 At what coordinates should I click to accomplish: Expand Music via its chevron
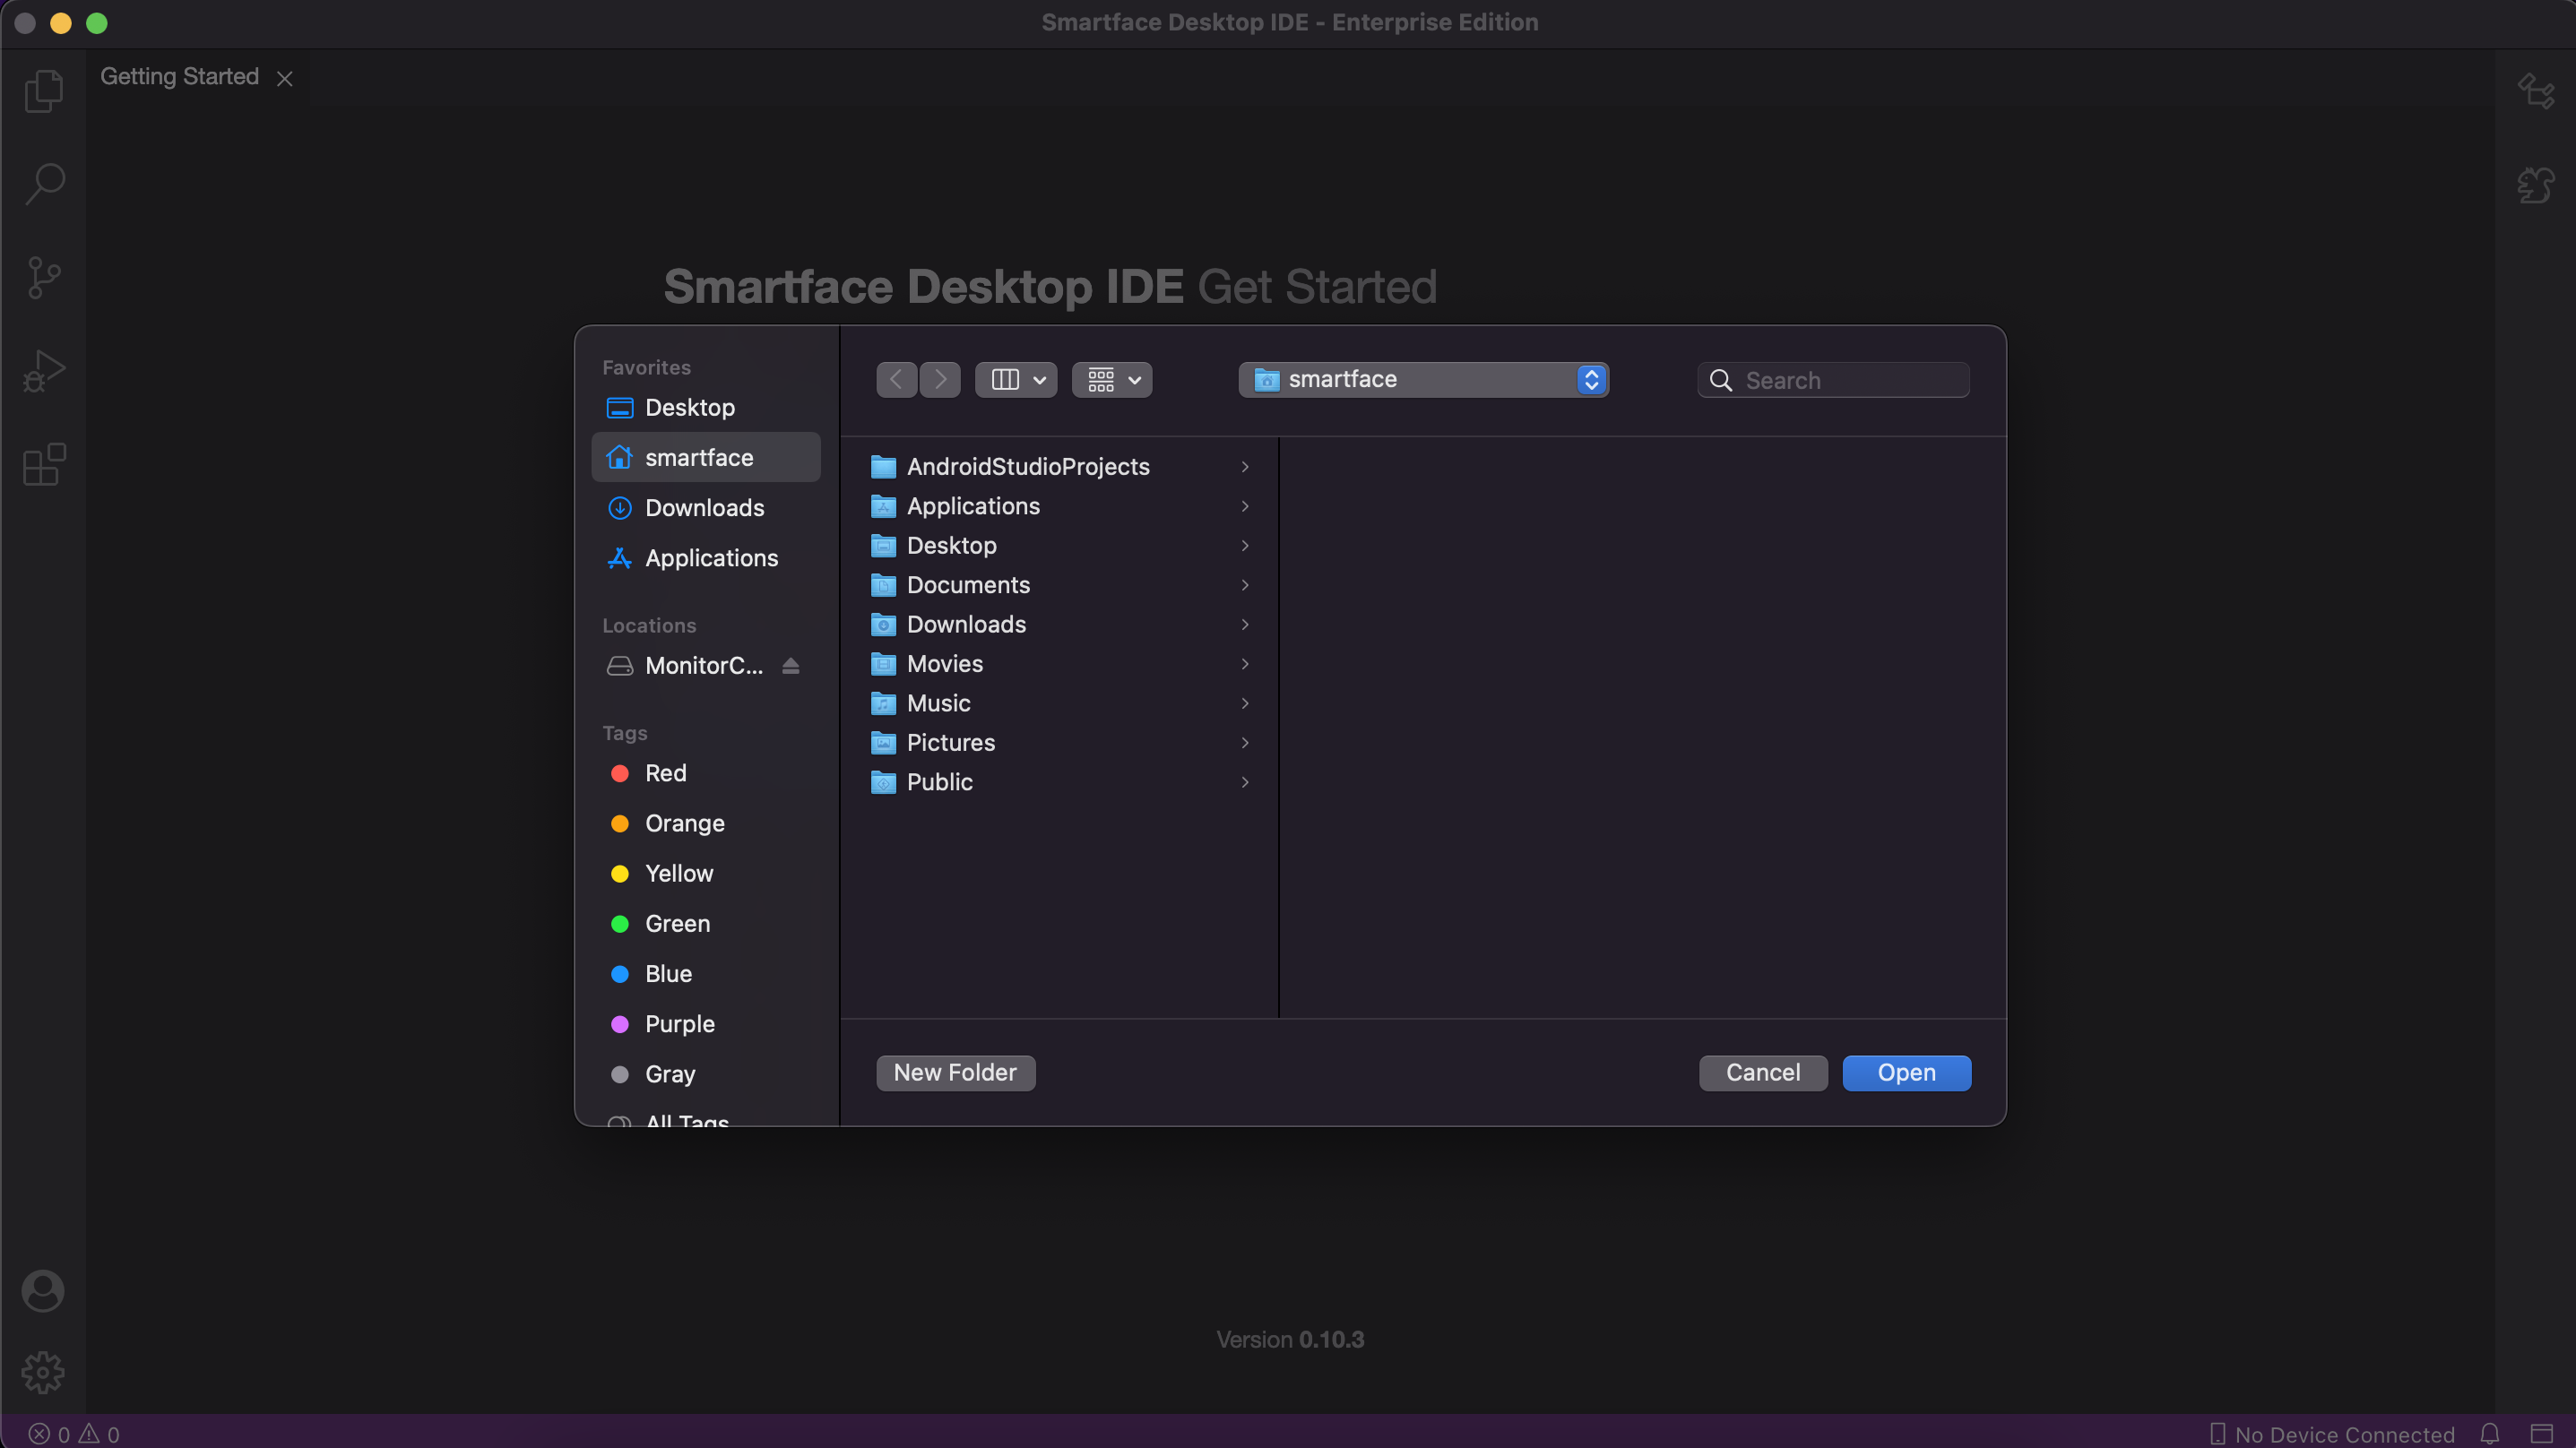(1245, 704)
